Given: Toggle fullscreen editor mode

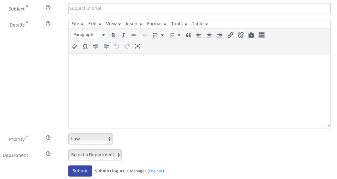Looking at the screenshot, I should pyautogui.click(x=138, y=46).
